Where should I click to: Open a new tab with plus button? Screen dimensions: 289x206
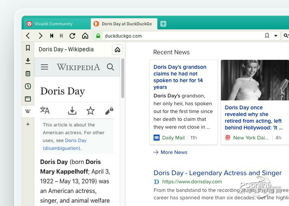click(163, 24)
